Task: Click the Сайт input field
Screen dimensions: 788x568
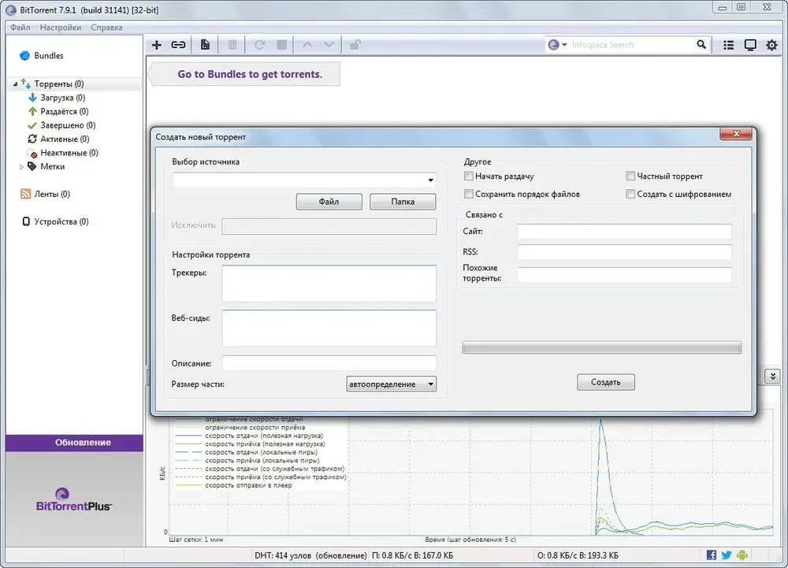Action: (625, 232)
